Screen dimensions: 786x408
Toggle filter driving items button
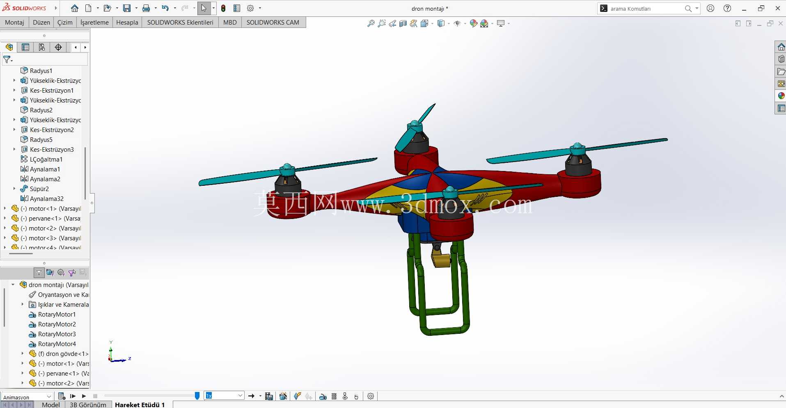click(x=61, y=273)
